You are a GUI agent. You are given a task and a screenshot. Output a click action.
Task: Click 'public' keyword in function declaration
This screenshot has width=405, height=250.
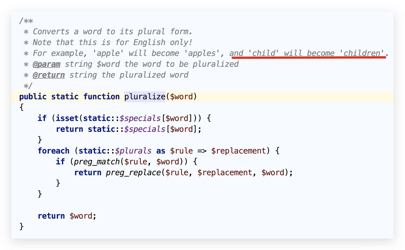(x=33, y=97)
